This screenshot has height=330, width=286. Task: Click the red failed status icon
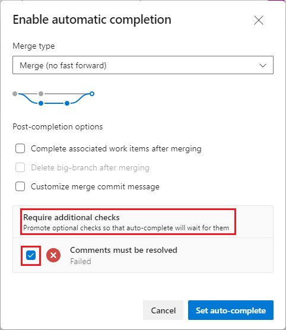pyautogui.click(x=53, y=255)
